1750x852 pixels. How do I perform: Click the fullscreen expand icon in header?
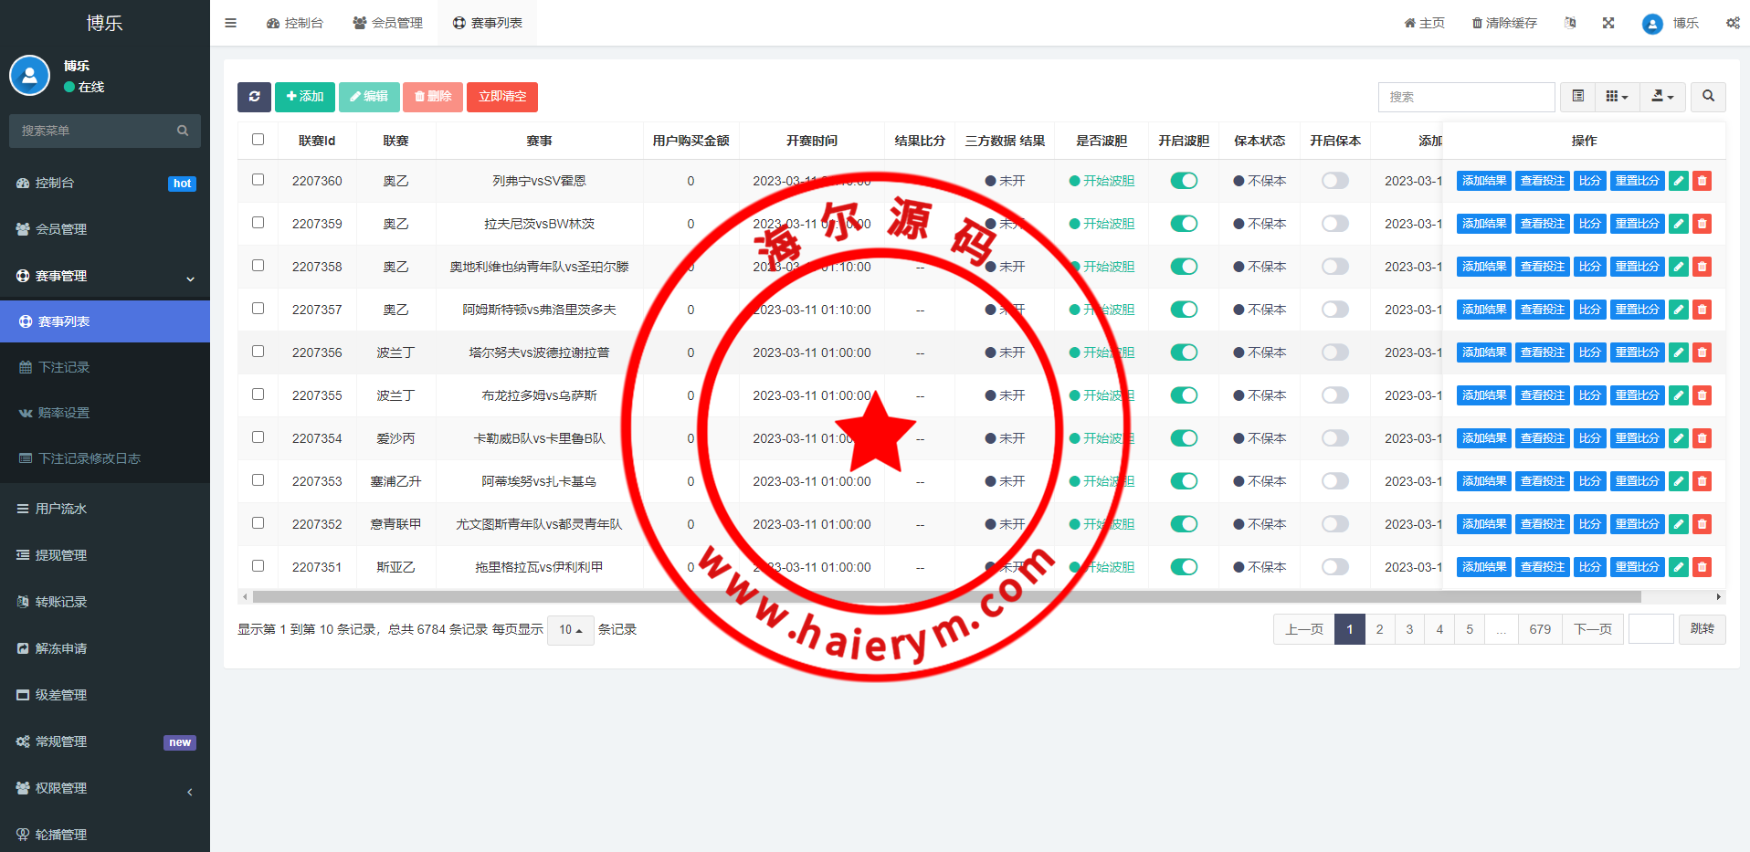[x=1608, y=23]
